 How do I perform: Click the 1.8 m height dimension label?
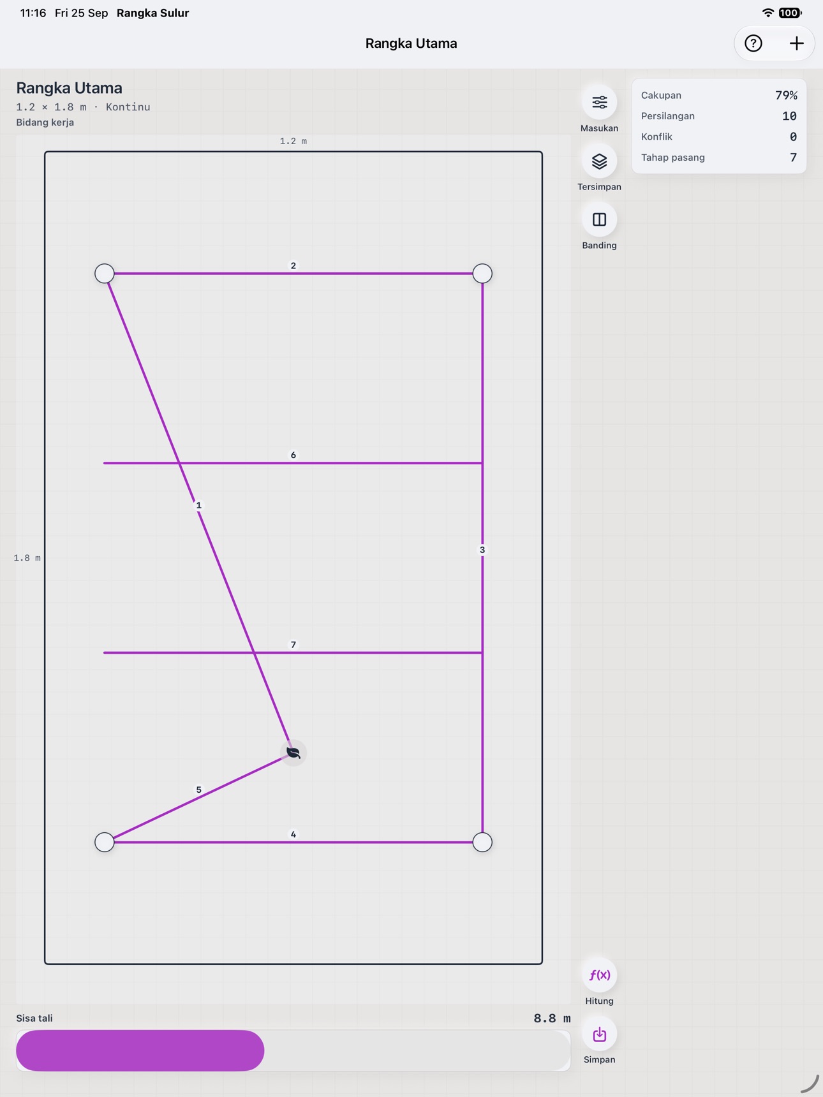tap(27, 558)
